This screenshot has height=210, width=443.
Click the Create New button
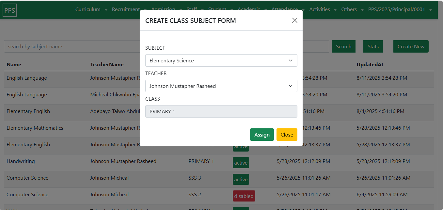(x=411, y=46)
